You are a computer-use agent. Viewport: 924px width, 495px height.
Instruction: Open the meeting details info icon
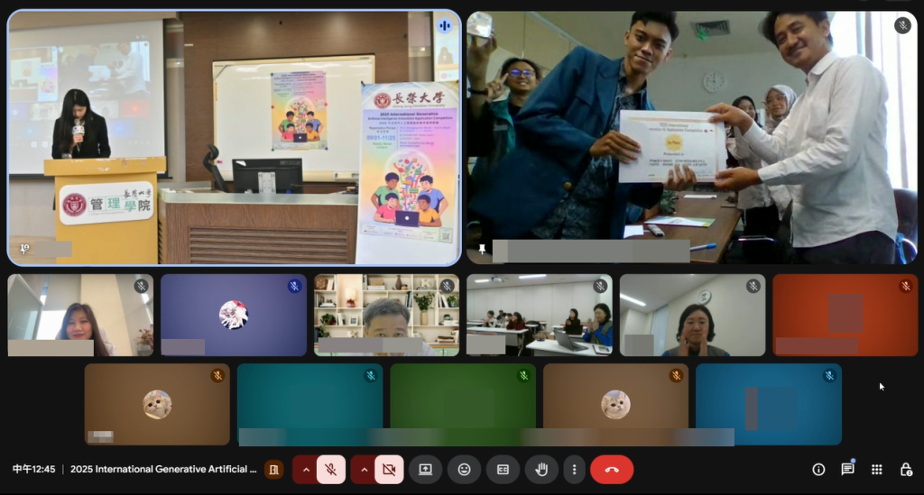(x=818, y=470)
